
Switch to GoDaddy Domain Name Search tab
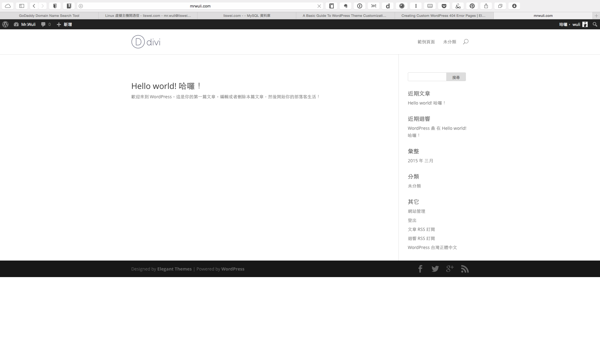(49, 16)
